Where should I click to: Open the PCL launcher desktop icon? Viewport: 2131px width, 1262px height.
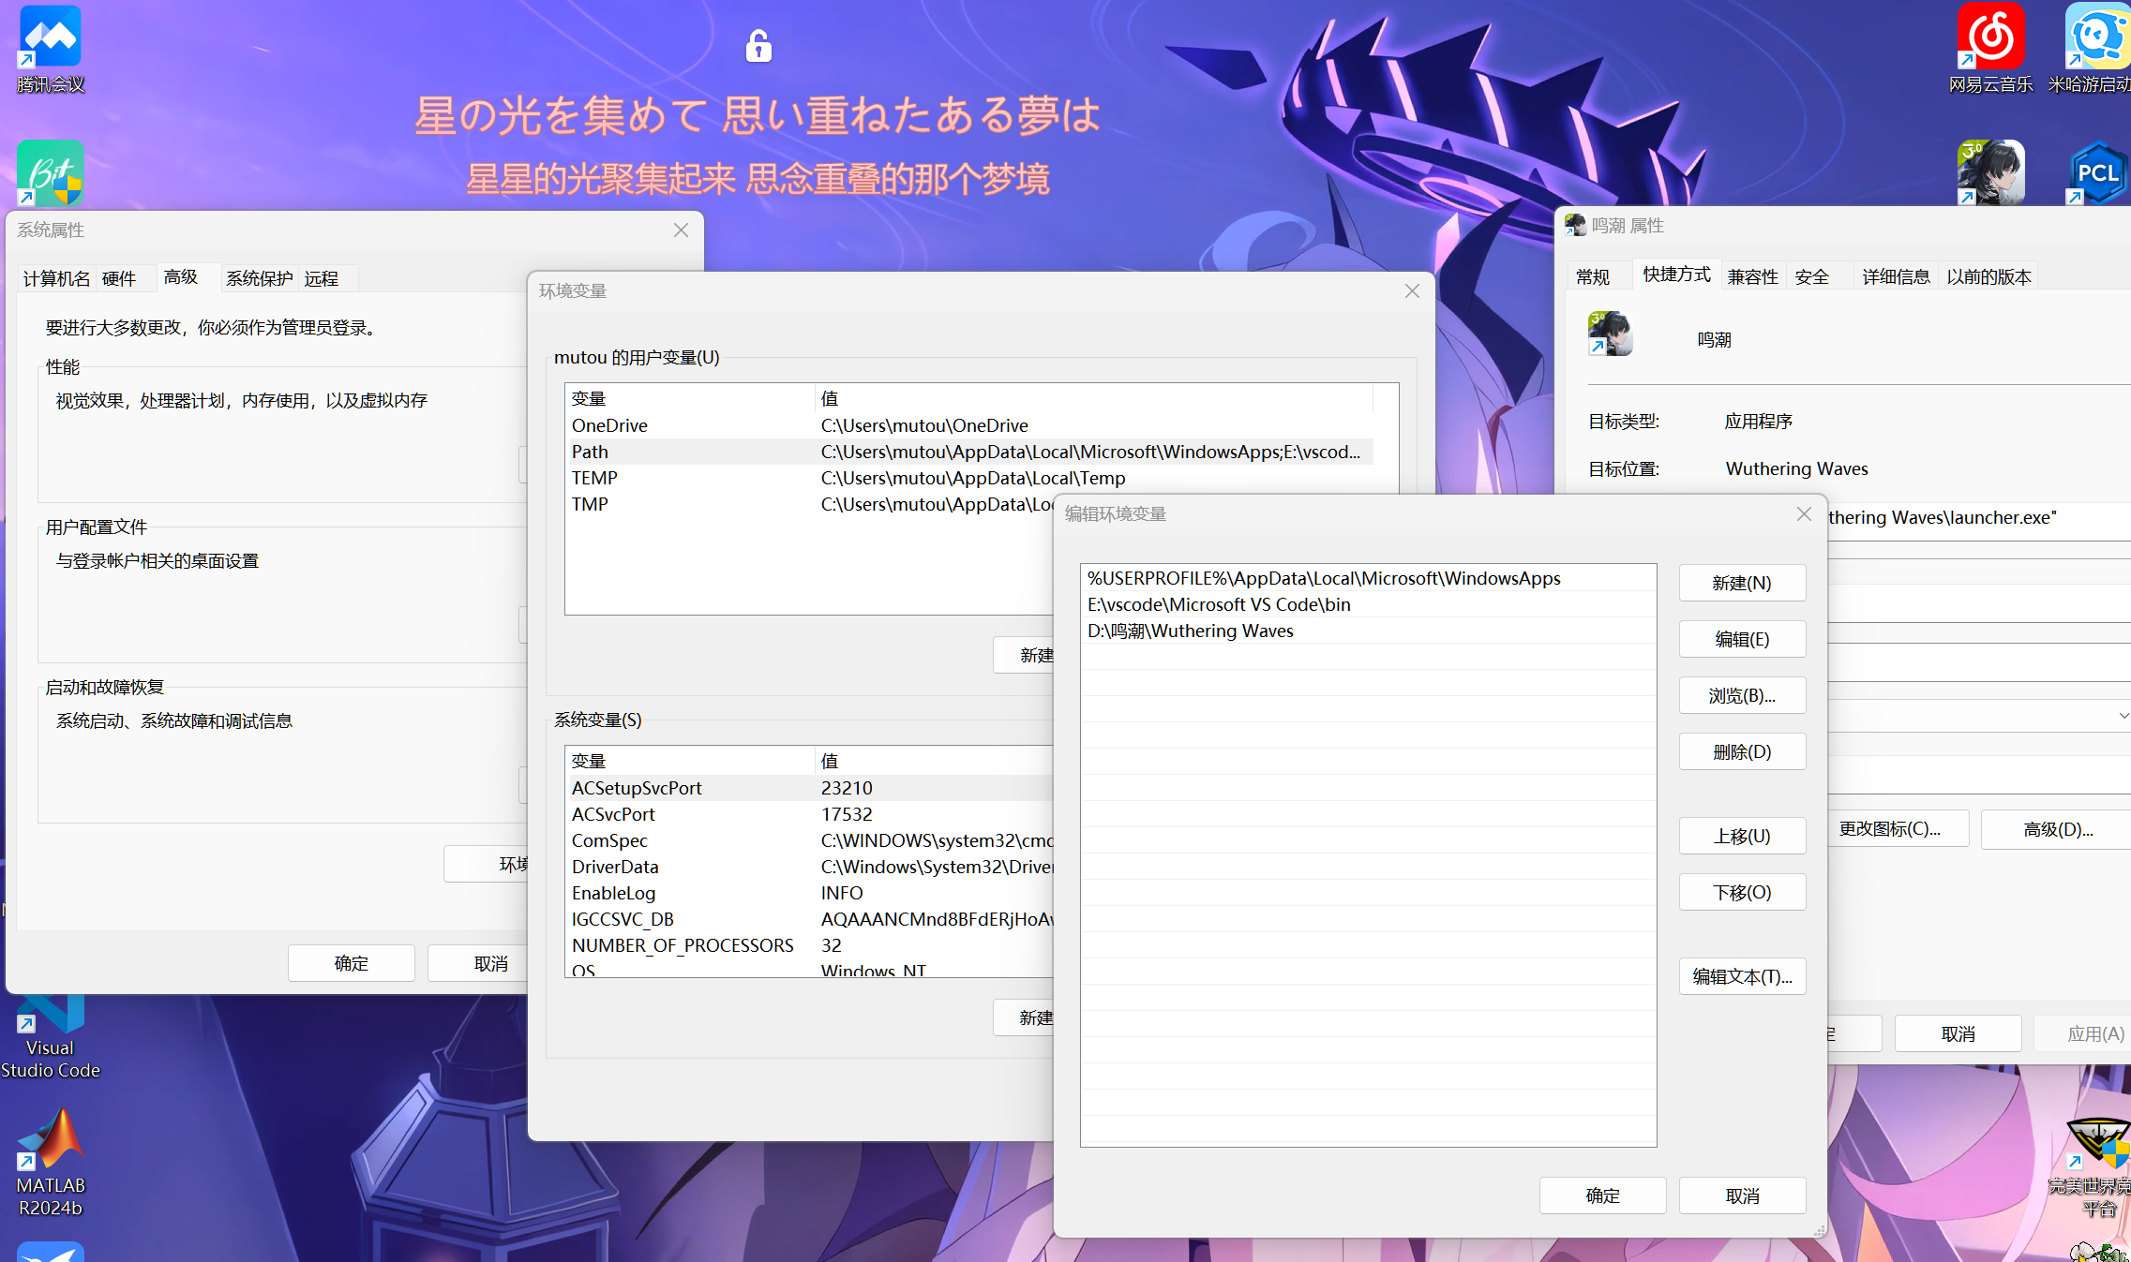(2096, 173)
